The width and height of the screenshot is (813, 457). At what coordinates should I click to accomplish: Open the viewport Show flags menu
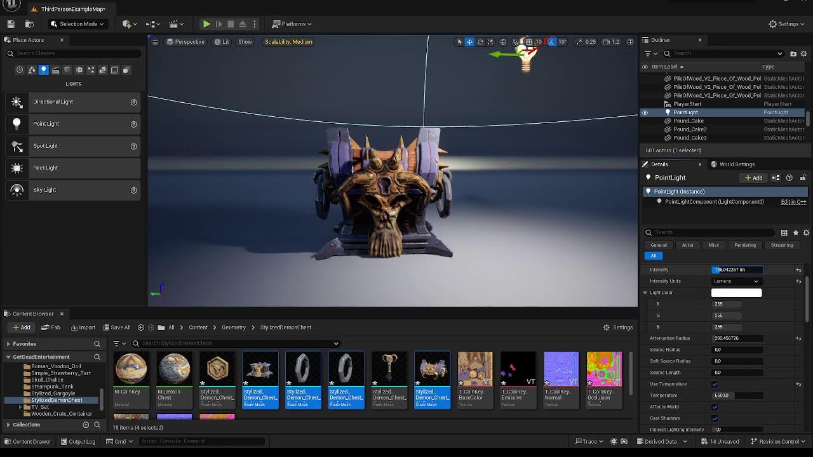tap(245, 42)
